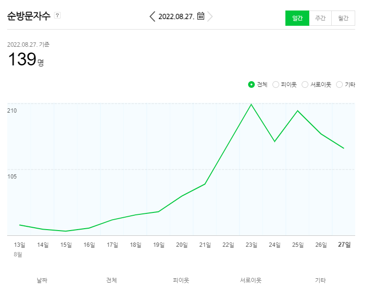Click the 순방문자수 heading
The width and height of the screenshot is (370, 285).
click(x=29, y=16)
